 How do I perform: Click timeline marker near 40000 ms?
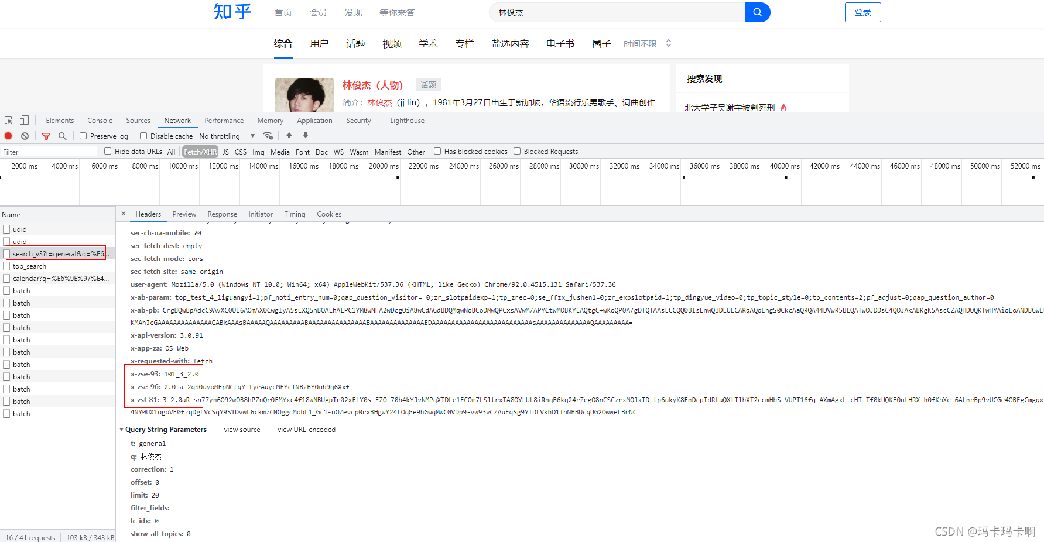786,177
